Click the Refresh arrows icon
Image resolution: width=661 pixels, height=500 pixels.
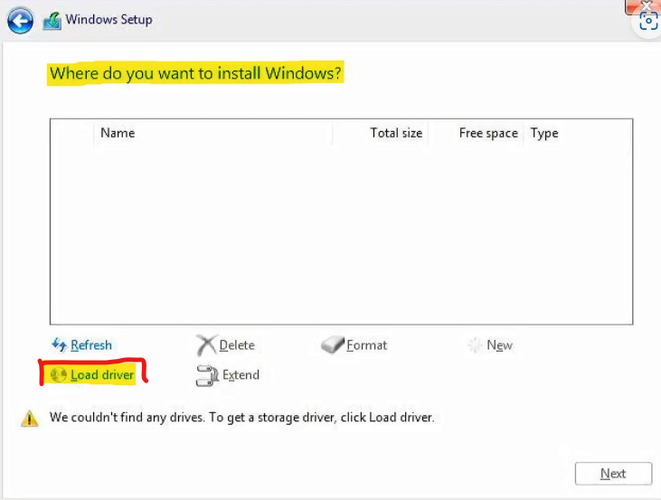59,344
